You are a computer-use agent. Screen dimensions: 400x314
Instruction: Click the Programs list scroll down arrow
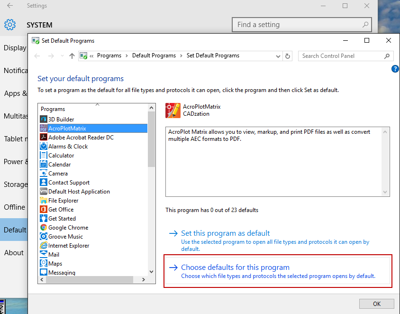pos(151,272)
